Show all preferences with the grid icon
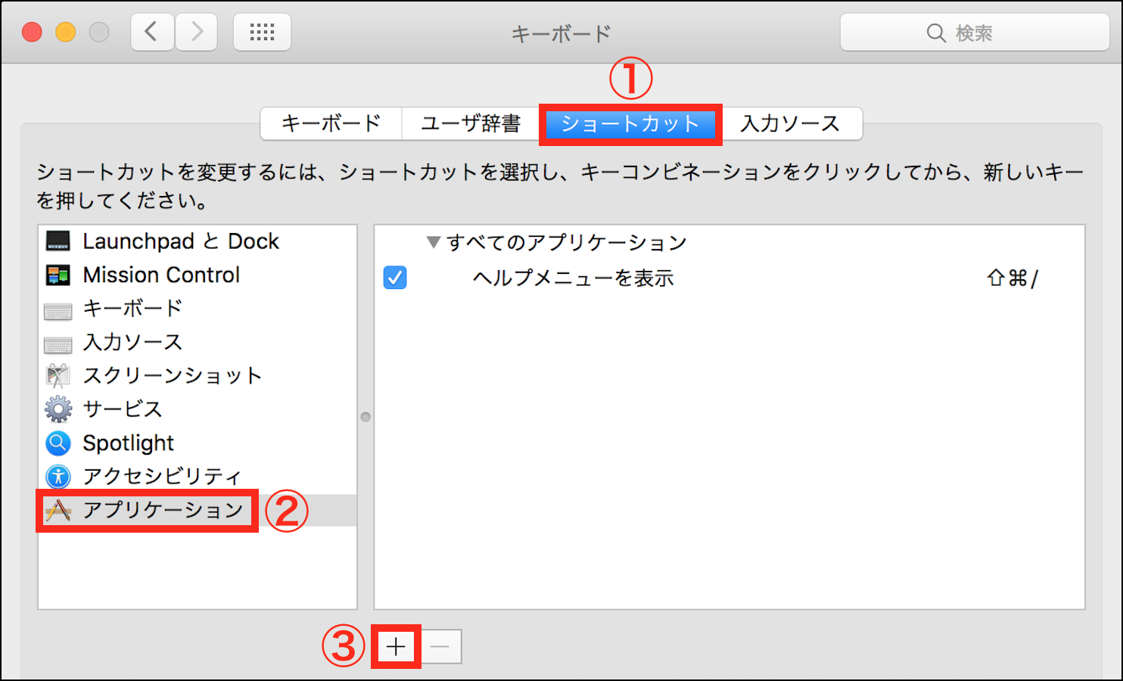The width and height of the screenshot is (1123, 681). [262, 33]
